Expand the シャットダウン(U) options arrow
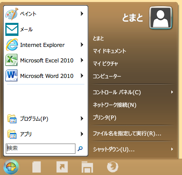Image resolution: width=182 pixels, height=175 pixels. [x=172, y=149]
